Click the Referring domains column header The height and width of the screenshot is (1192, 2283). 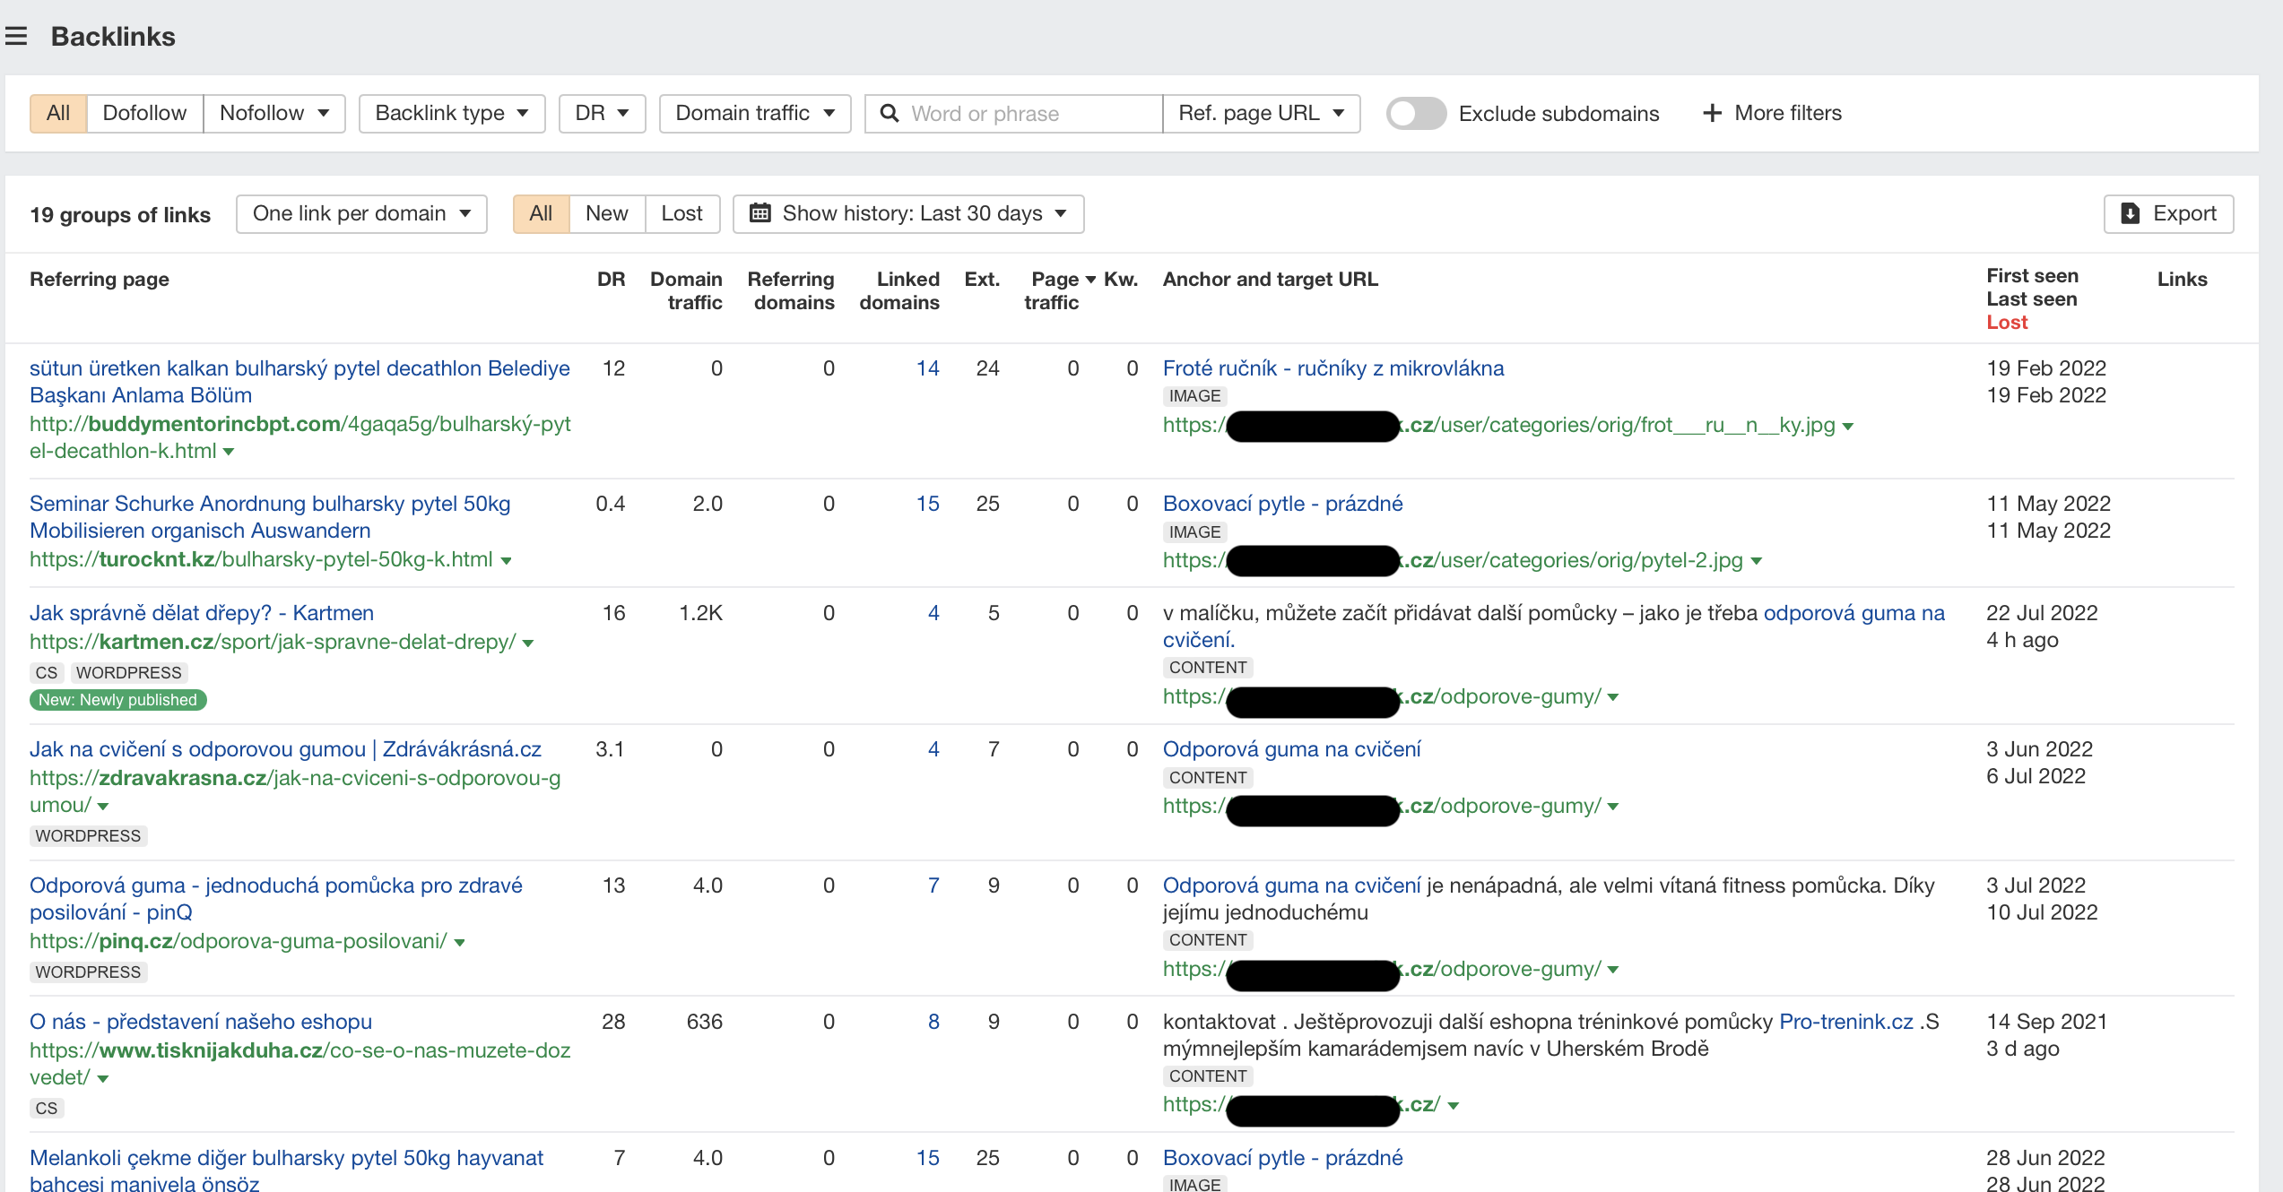[792, 291]
